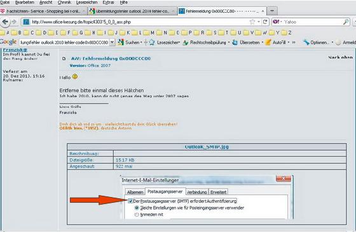
Task: Select the Anmelden mit radio option
Action: 137,215
